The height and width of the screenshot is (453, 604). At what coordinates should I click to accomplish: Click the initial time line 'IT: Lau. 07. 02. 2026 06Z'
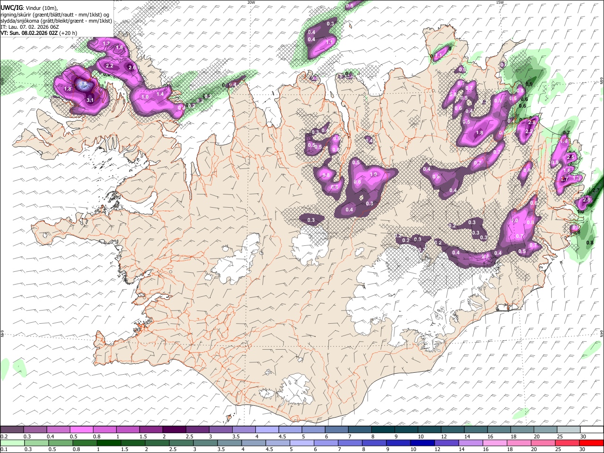point(30,27)
